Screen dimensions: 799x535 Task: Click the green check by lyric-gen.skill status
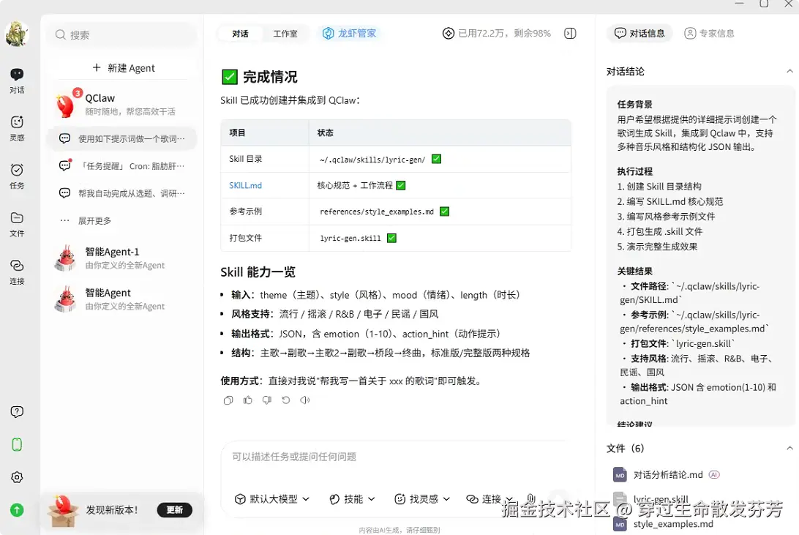tap(391, 238)
